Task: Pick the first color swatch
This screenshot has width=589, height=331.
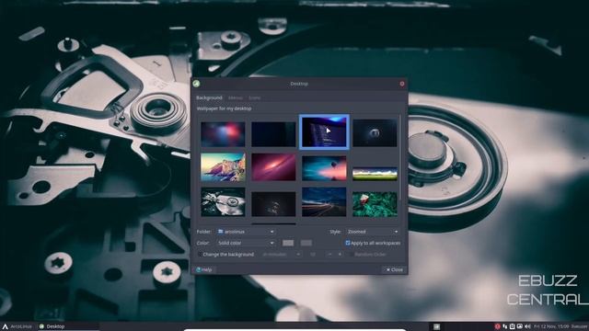Action: [288, 243]
